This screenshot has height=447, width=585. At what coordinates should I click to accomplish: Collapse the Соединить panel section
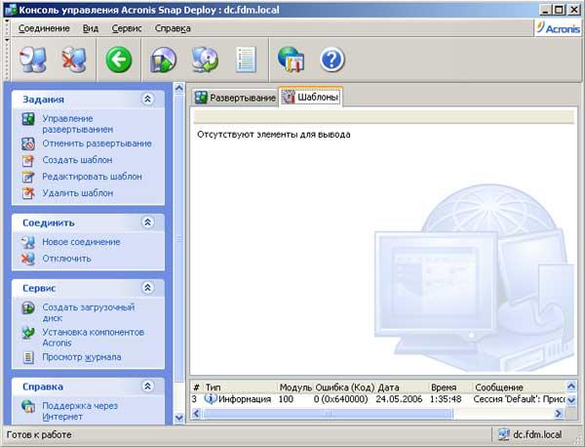[x=148, y=223]
